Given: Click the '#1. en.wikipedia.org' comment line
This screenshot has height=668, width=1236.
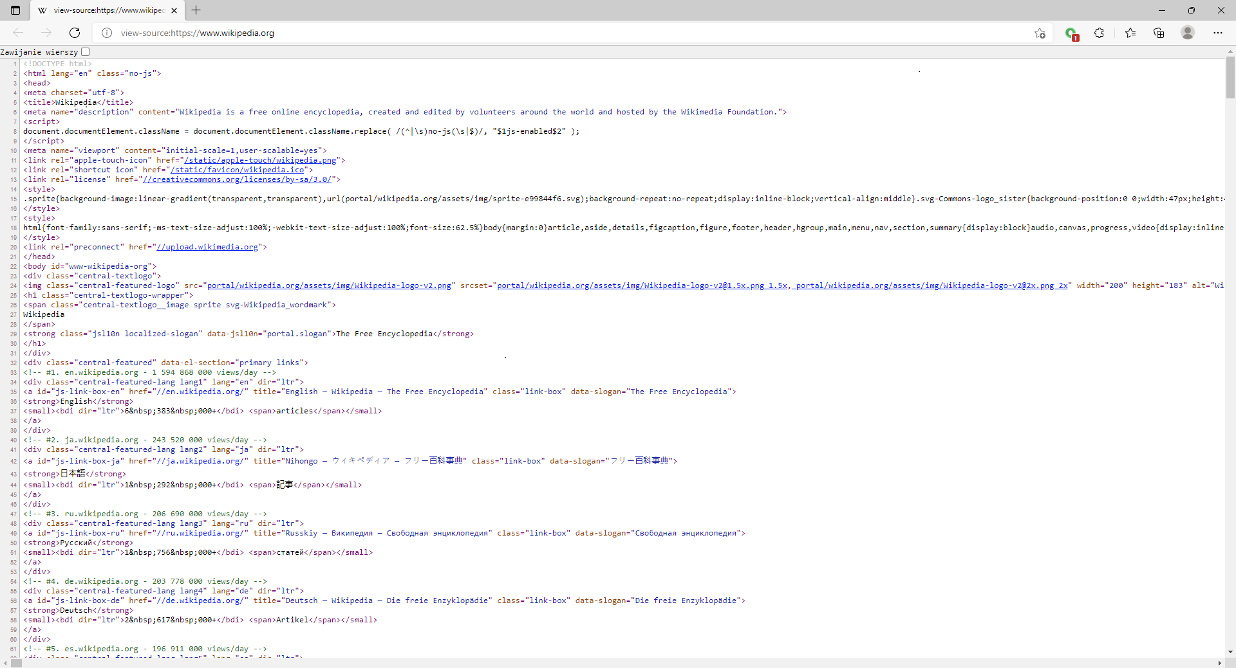Looking at the screenshot, I should tap(150, 372).
